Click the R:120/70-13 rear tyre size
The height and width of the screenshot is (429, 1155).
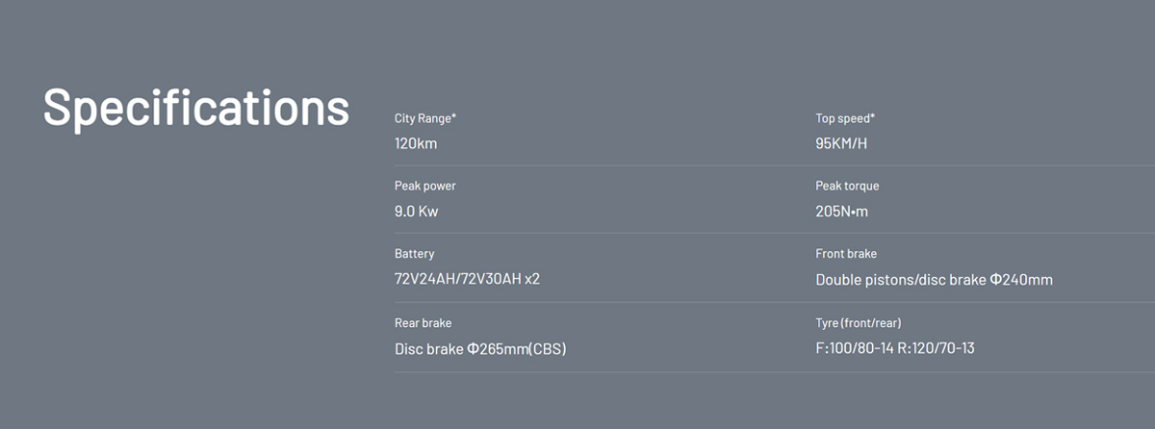coord(937,348)
